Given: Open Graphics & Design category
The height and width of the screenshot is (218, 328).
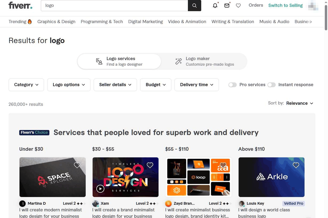Looking at the screenshot, I should [56, 22].
